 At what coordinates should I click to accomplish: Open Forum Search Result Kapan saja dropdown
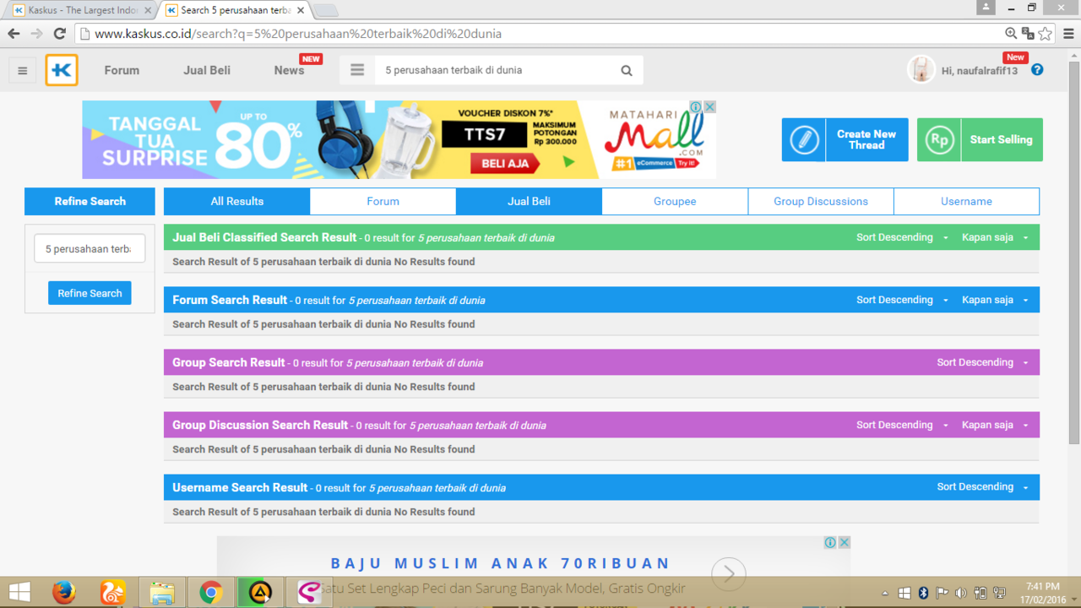point(996,300)
